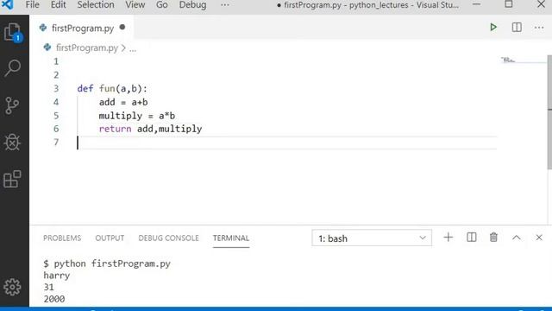Run Python file with the play icon
This screenshot has width=552, height=311.
click(x=493, y=27)
